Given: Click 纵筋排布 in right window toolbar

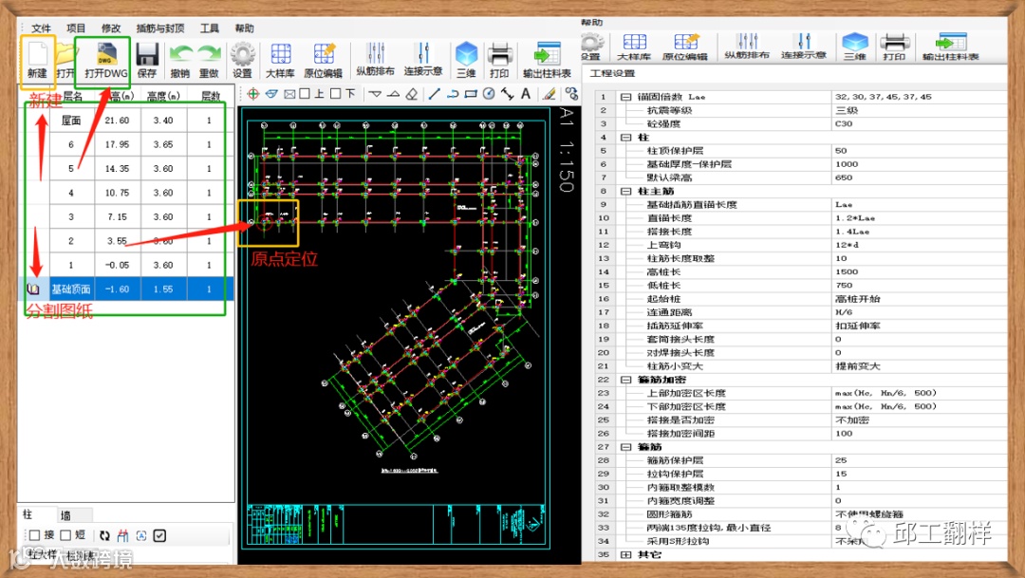Looking at the screenshot, I should 747,47.
